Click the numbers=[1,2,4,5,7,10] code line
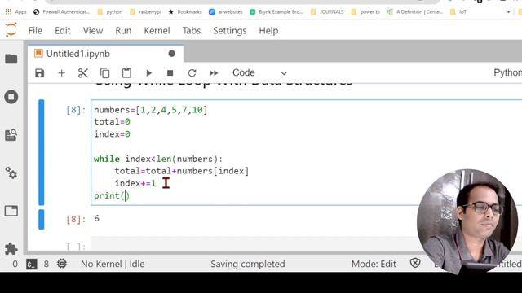The width and height of the screenshot is (522, 293). [150, 110]
